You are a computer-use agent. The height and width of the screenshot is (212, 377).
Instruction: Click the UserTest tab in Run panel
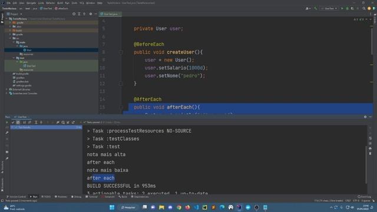click(22, 117)
